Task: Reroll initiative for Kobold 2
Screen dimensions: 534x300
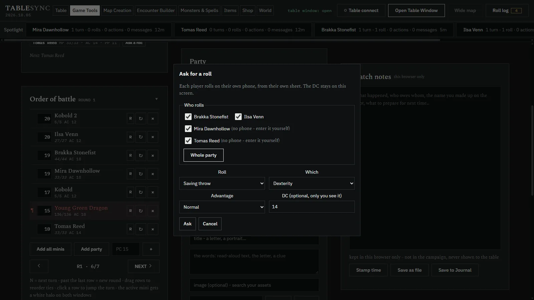Action: click(141, 118)
